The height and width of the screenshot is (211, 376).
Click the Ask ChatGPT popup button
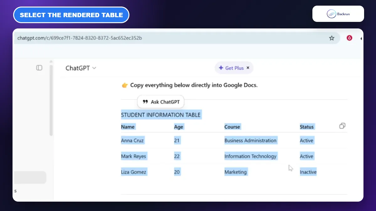point(161,102)
